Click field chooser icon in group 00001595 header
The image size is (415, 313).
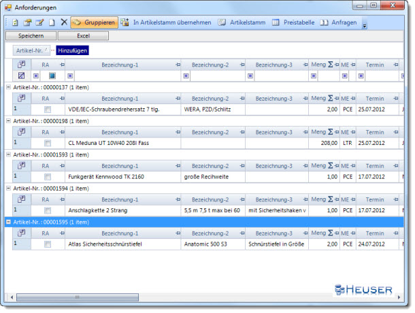22,233
